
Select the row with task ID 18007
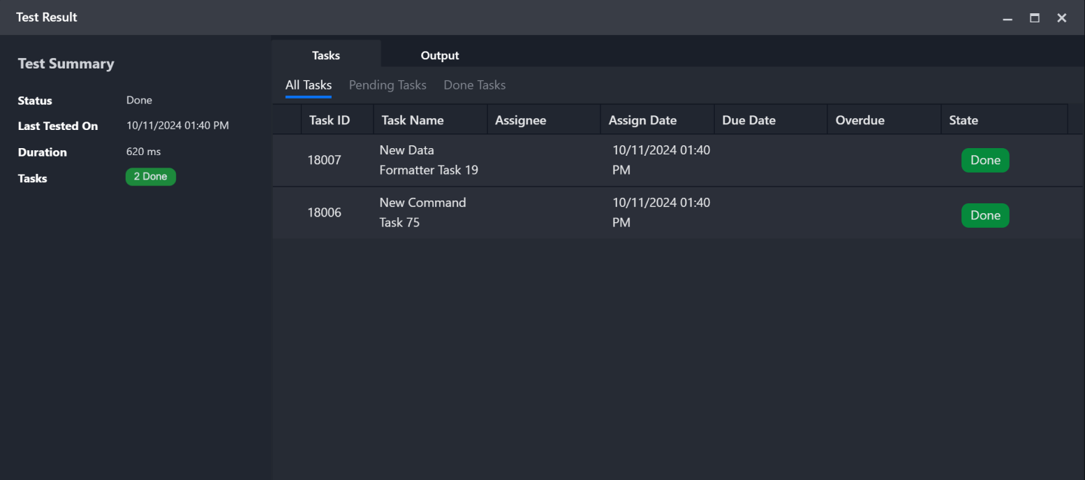(325, 160)
